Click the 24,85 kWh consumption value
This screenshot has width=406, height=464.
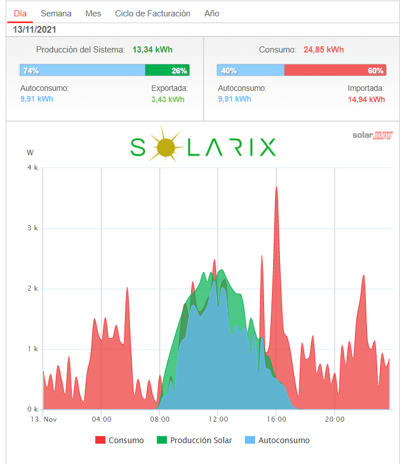click(323, 50)
